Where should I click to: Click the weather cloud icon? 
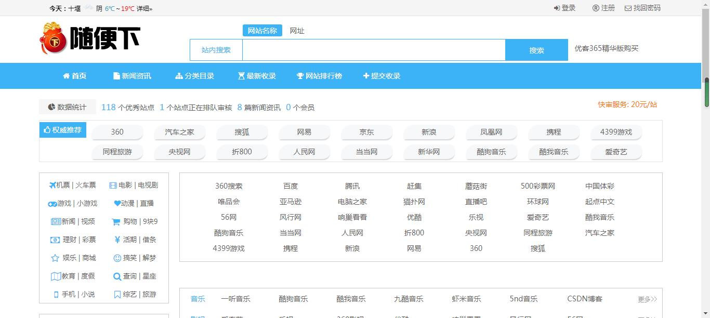pos(89,8)
